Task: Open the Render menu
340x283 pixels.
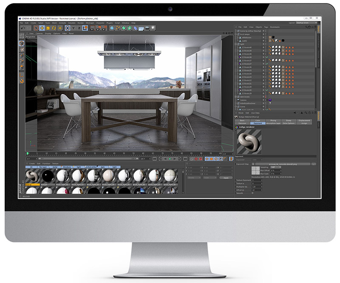Action: 81,23
